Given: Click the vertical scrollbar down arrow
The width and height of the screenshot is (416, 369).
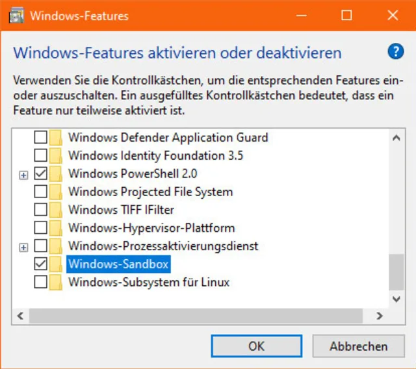Looking at the screenshot, I should click(396, 299).
